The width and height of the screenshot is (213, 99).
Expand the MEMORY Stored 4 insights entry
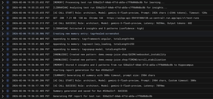(x=3, y=65)
